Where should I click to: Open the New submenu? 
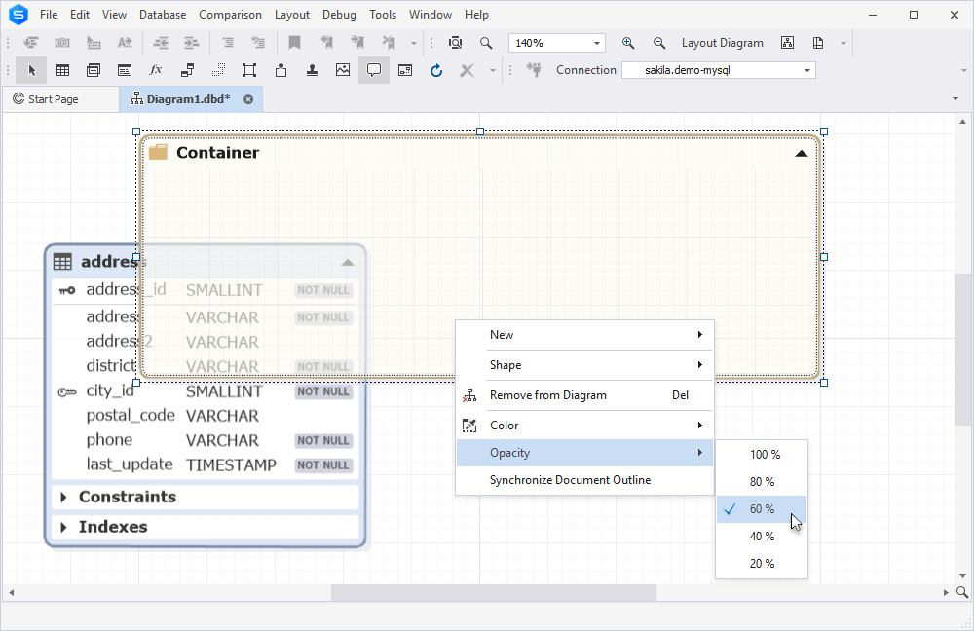pyautogui.click(x=584, y=335)
